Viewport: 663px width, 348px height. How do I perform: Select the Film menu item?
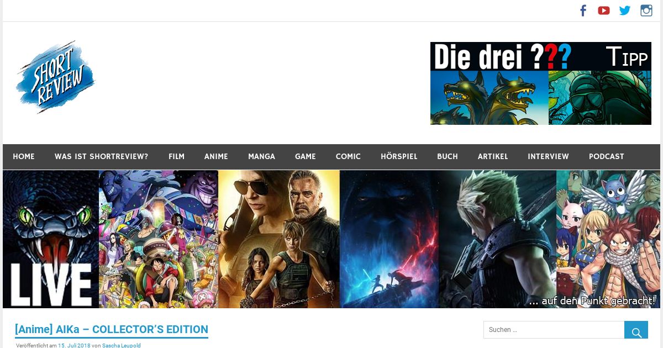176,157
